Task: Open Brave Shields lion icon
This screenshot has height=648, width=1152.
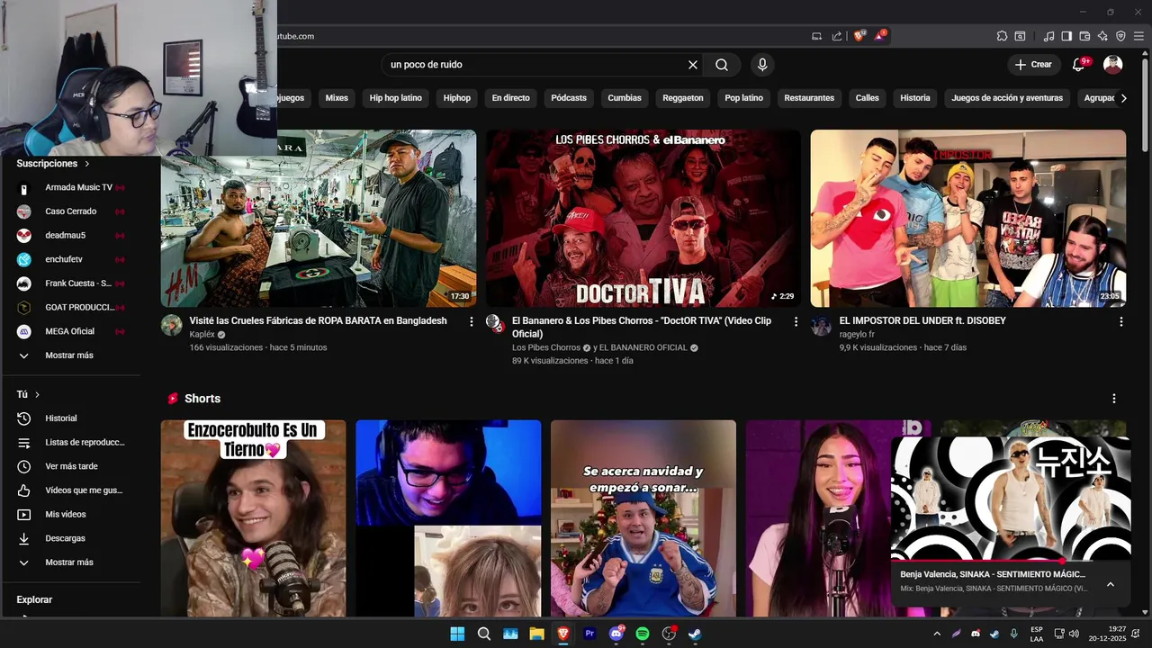Action: tap(859, 36)
